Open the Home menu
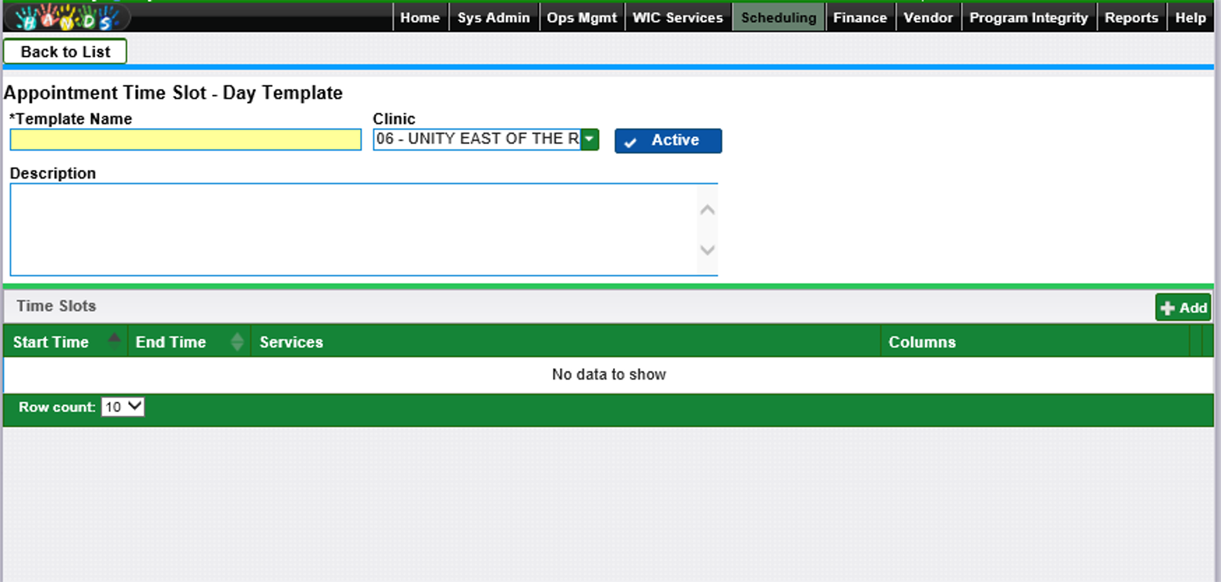The image size is (1221, 582). (x=420, y=18)
